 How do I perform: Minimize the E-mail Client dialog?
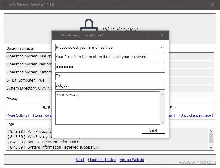click(x=134, y=35)
